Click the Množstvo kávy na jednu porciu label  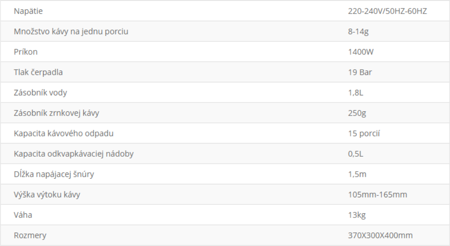(71, 31)
